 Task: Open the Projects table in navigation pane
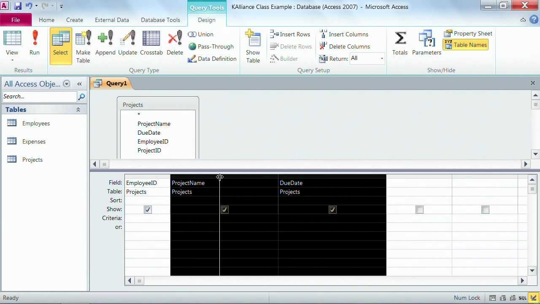(x=32, y=160)
